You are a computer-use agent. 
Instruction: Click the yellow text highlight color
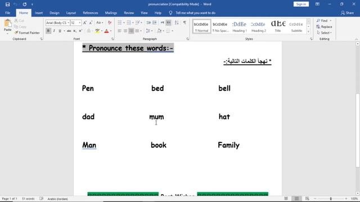[97, 31]
